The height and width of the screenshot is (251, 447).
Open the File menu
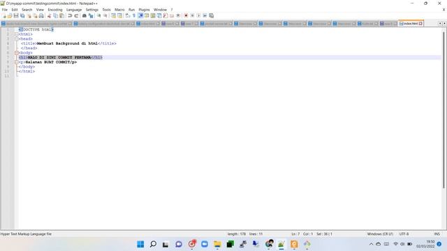pos(5,10)
